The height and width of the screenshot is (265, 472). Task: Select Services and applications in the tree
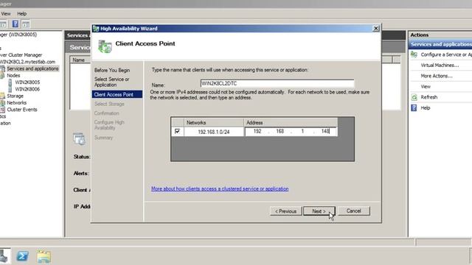click(32, 68)
